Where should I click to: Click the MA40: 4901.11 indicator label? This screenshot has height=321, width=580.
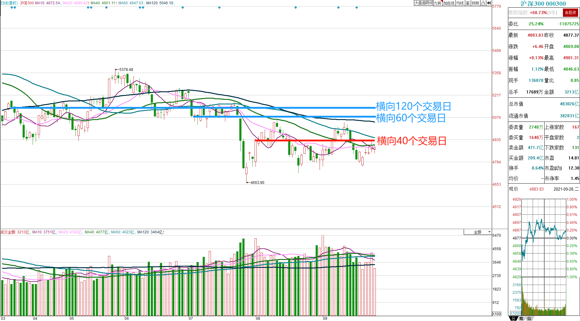click(x=103, y=3)
